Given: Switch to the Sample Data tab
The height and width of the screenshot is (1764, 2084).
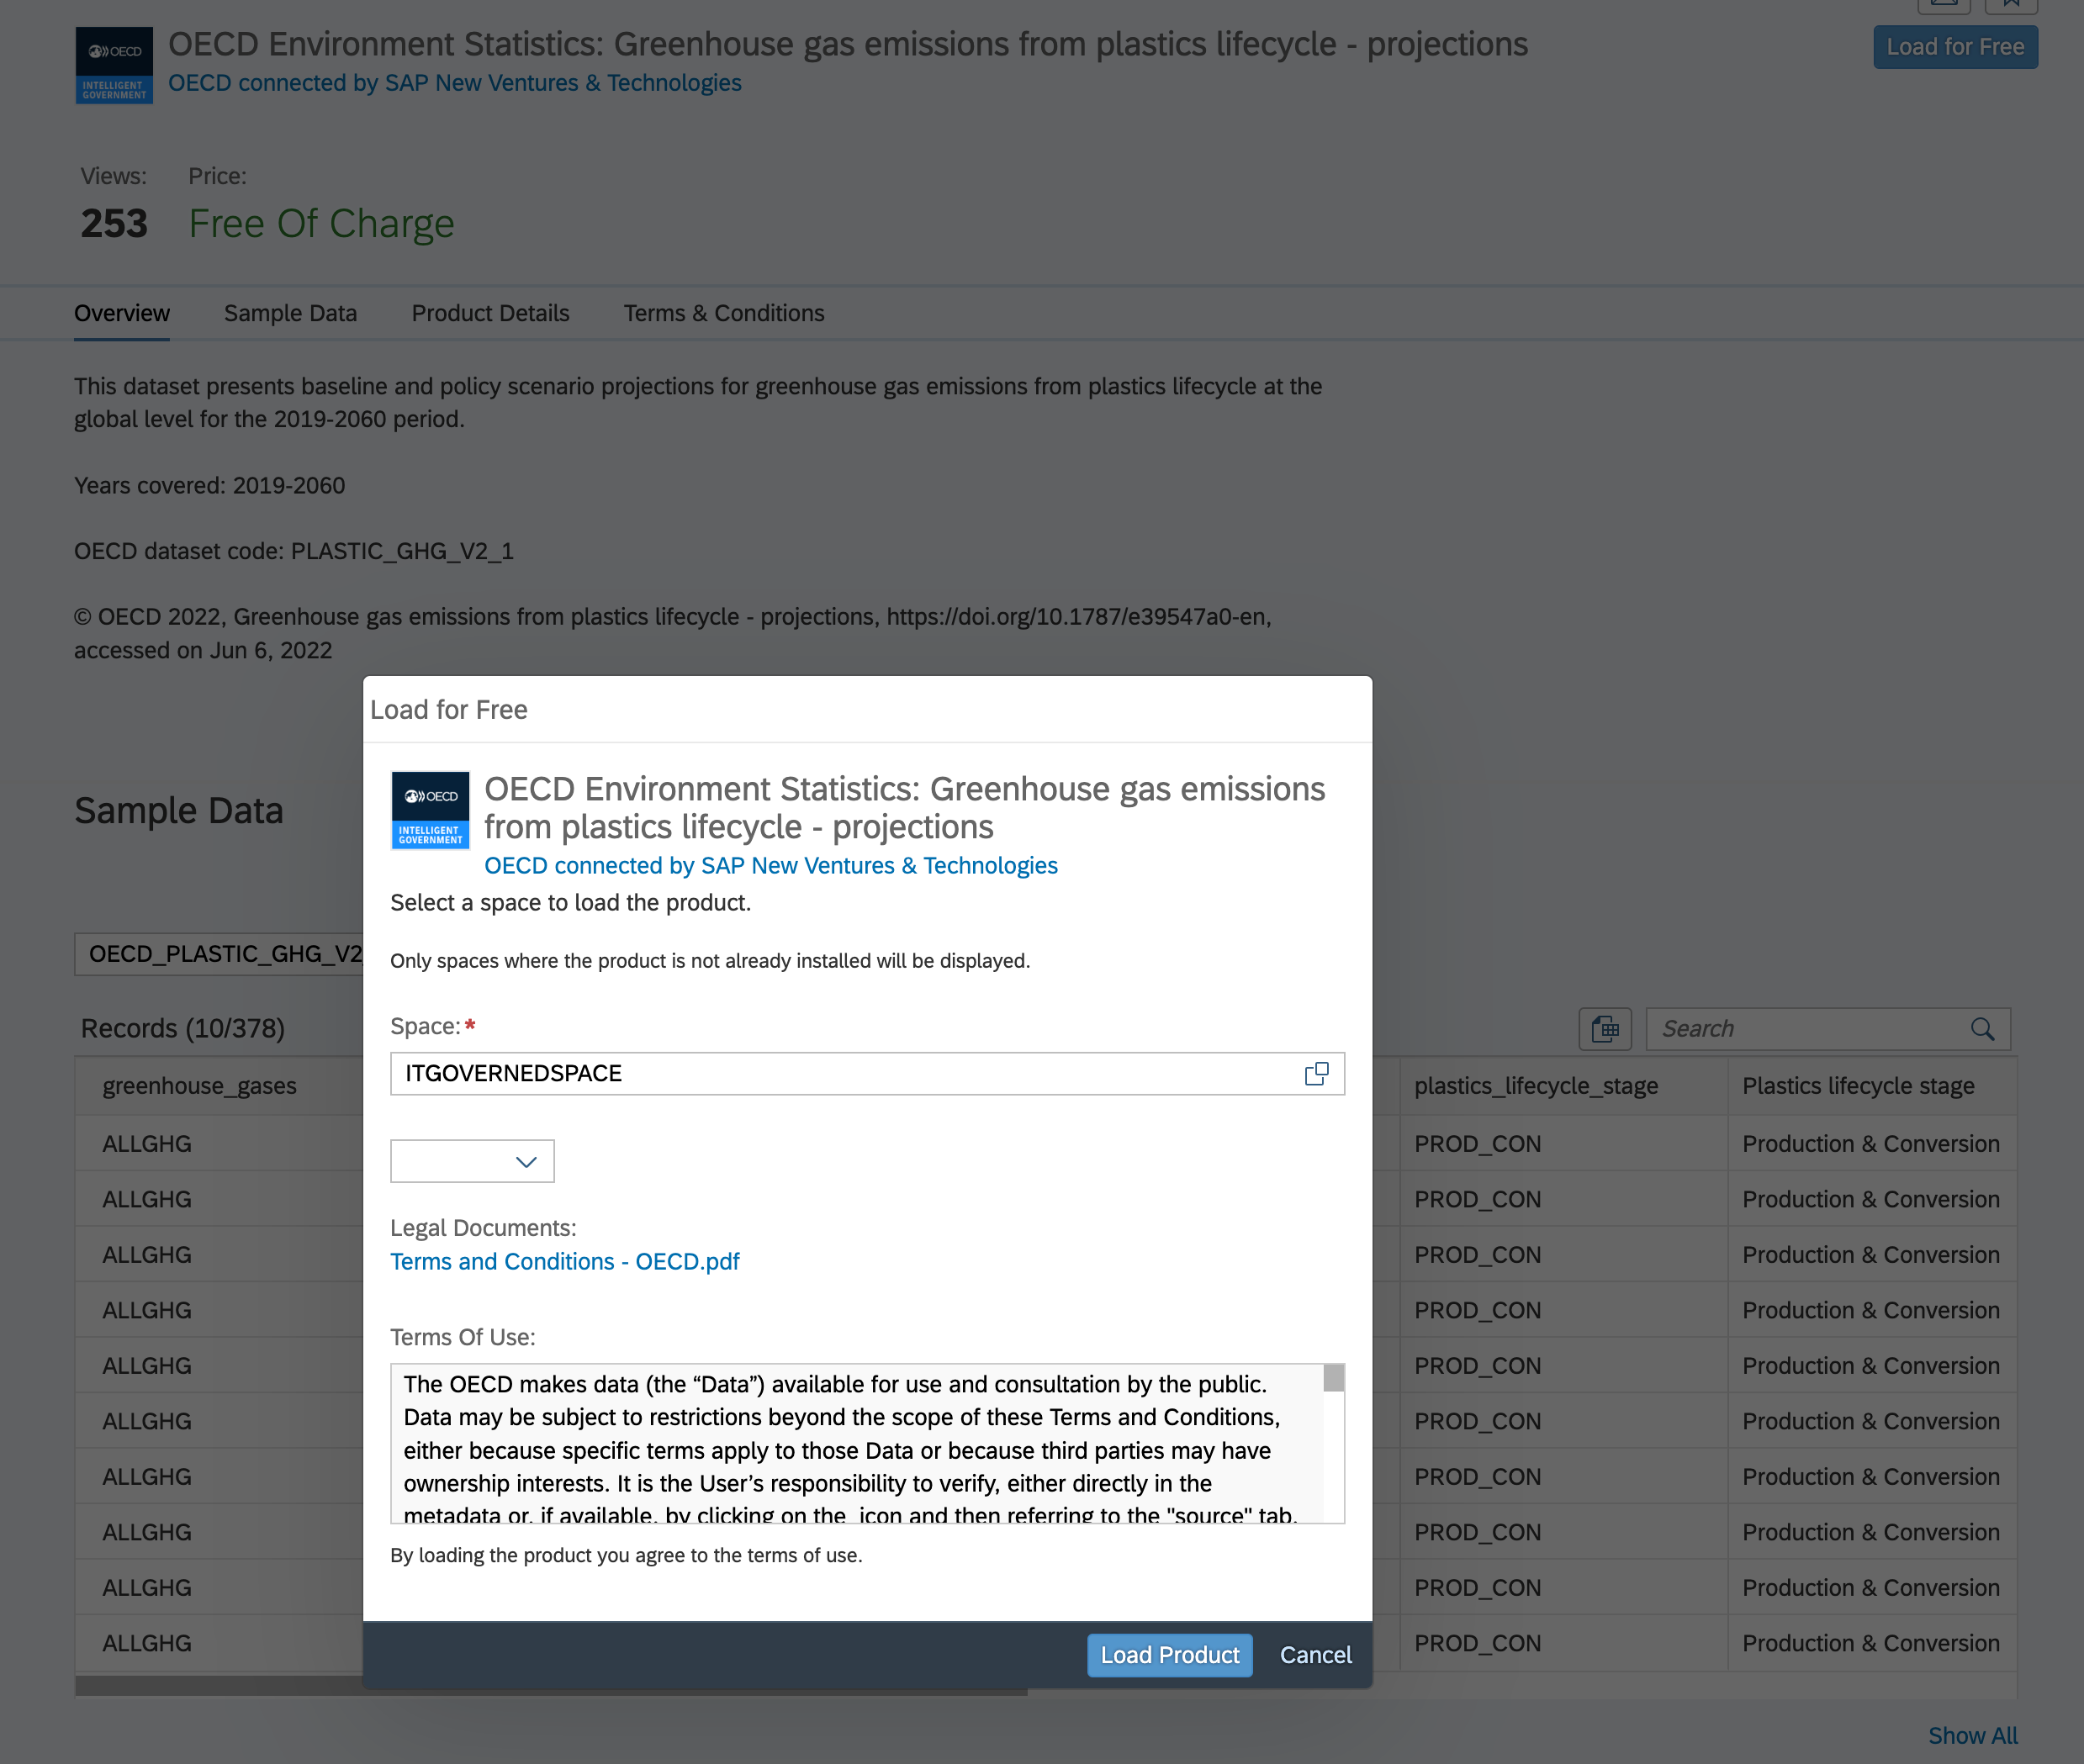Looking at the screenshot, I should pos(290,313).
